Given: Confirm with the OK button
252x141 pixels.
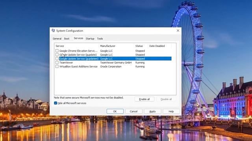Looking at the screenshot, I should [115, 111].
